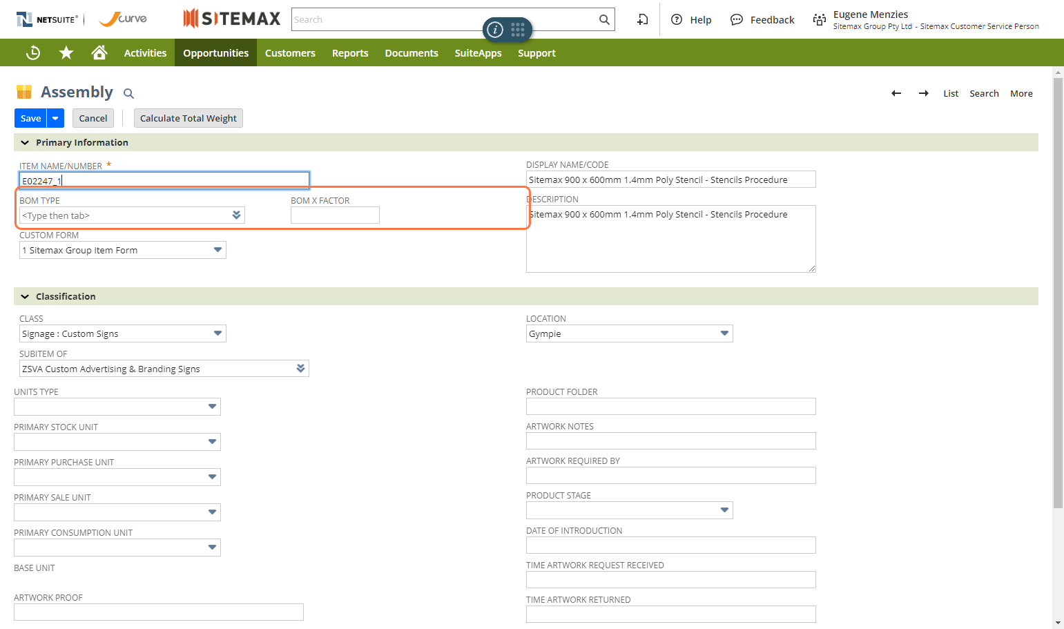This screenshot has height=629, width=1064.
Task: Open the SuiteApps menu
Action: 478,52
